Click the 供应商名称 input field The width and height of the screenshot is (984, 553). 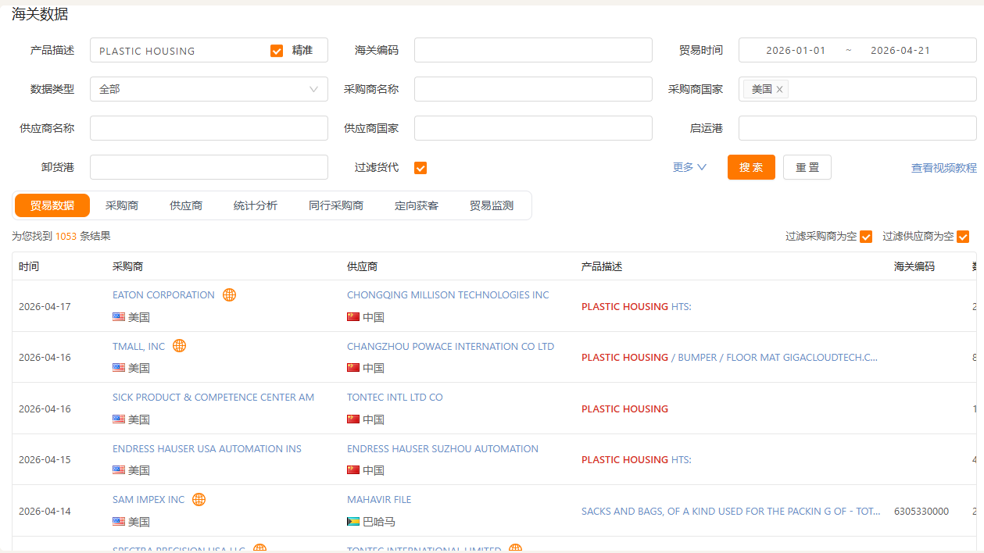tap(209, 128)
